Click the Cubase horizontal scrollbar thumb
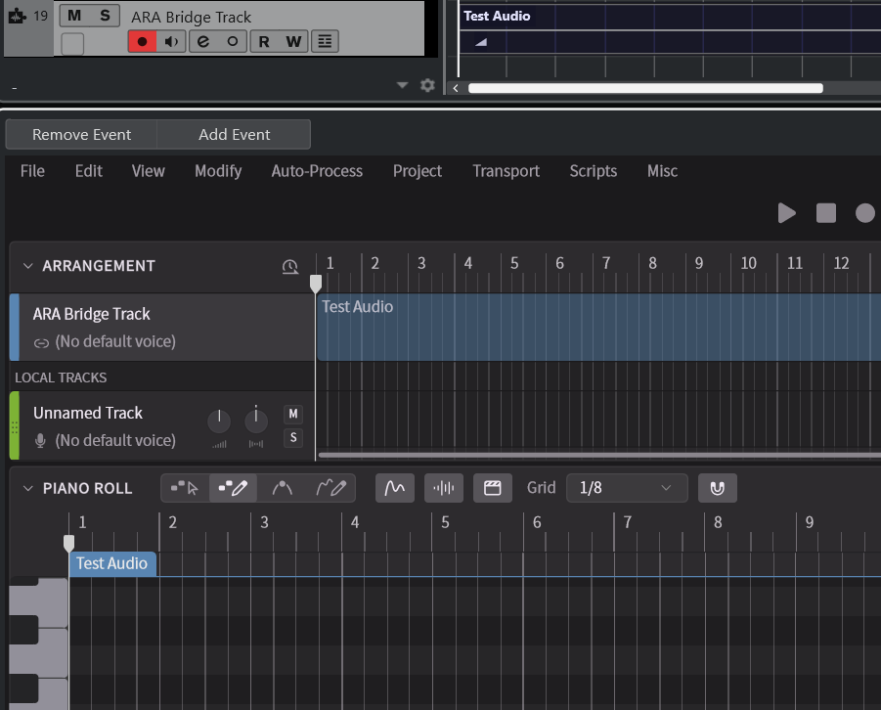 pos(645,88)
